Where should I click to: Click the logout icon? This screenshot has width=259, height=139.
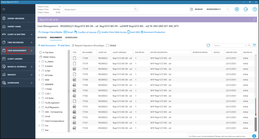pyautogui.click(x=246, y=9)
